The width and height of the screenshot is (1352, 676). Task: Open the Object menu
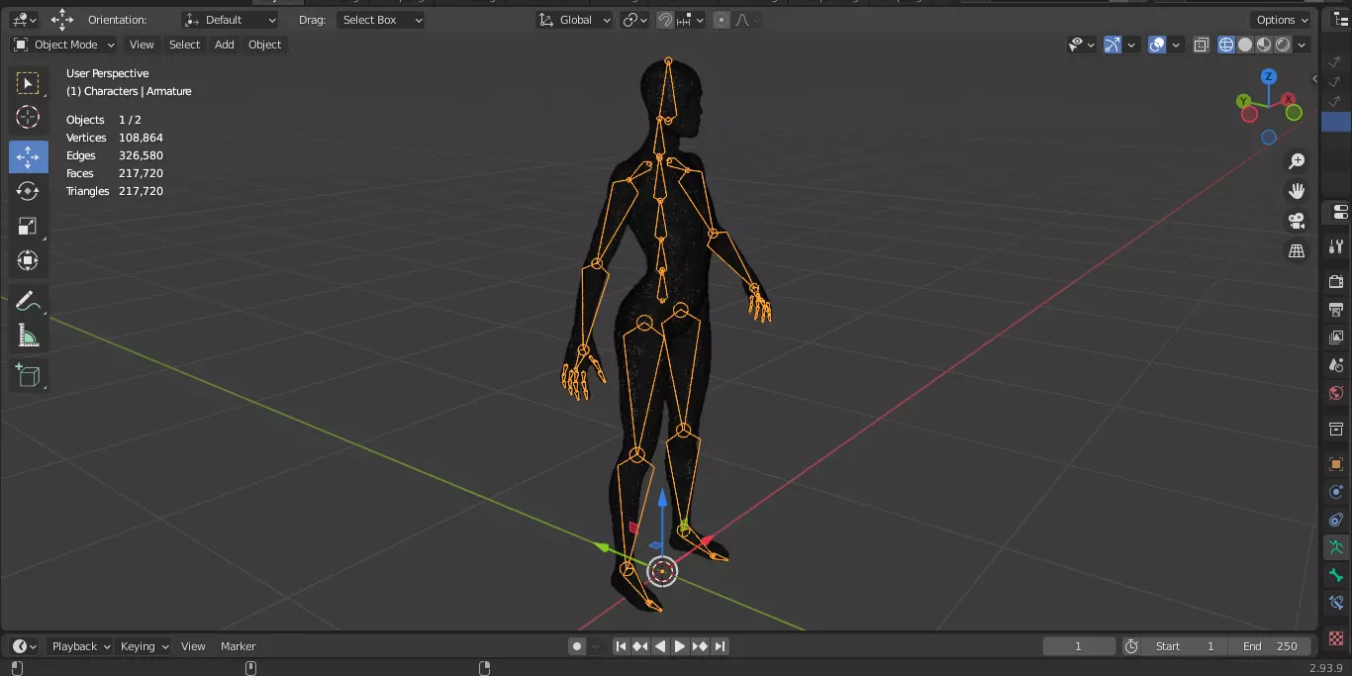click(x=264, y=45)
